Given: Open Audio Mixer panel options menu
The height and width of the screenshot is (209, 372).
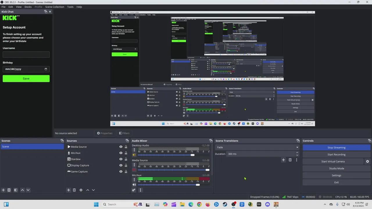Looking at the screenshot, I should (140, 190).
